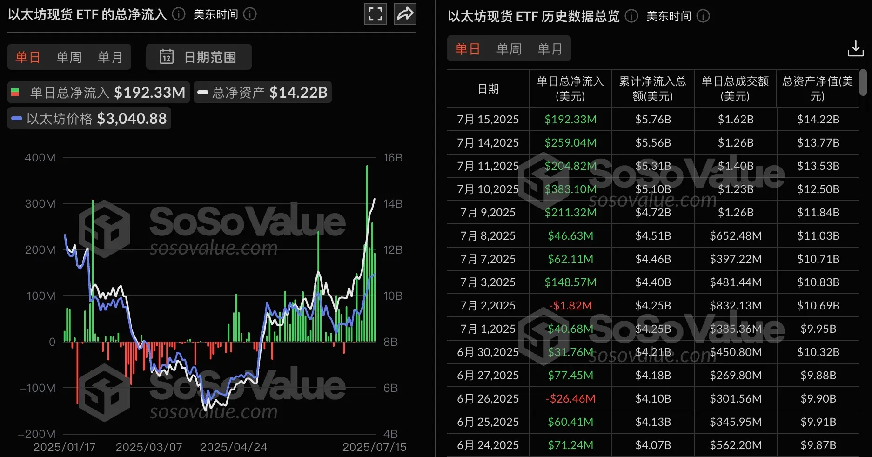Select the 7月 8,2025 date cell
Image resolution: width=872 pixels, height=457 pixels.
(488, 236)
